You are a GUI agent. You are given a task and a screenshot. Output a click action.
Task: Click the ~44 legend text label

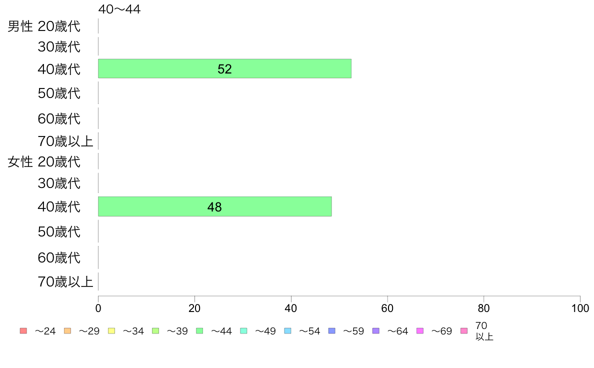click(x=221, y=331)
